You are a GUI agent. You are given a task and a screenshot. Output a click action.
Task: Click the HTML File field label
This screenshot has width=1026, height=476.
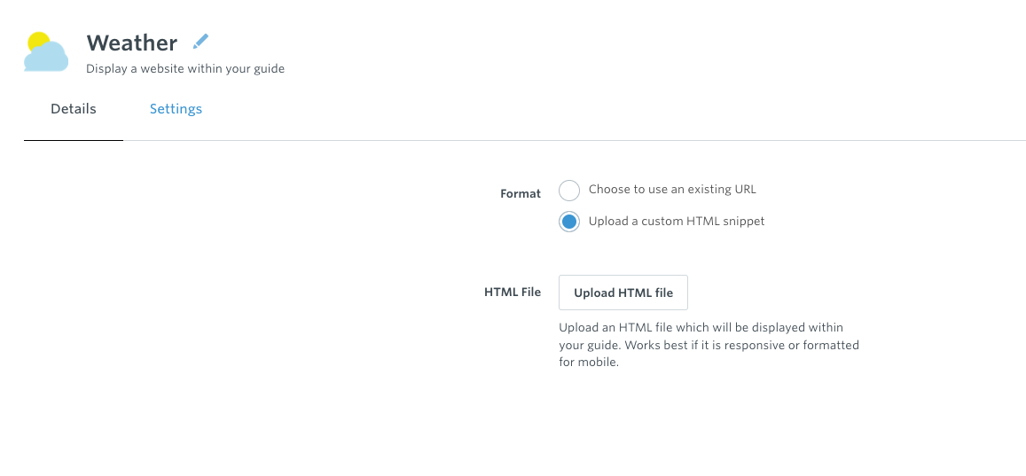point(513,293)
